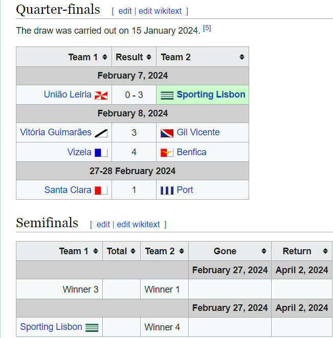This screenshot has width=333, height=338.
Task: Click the Port striped flag icon
Action: pos(167,190)
